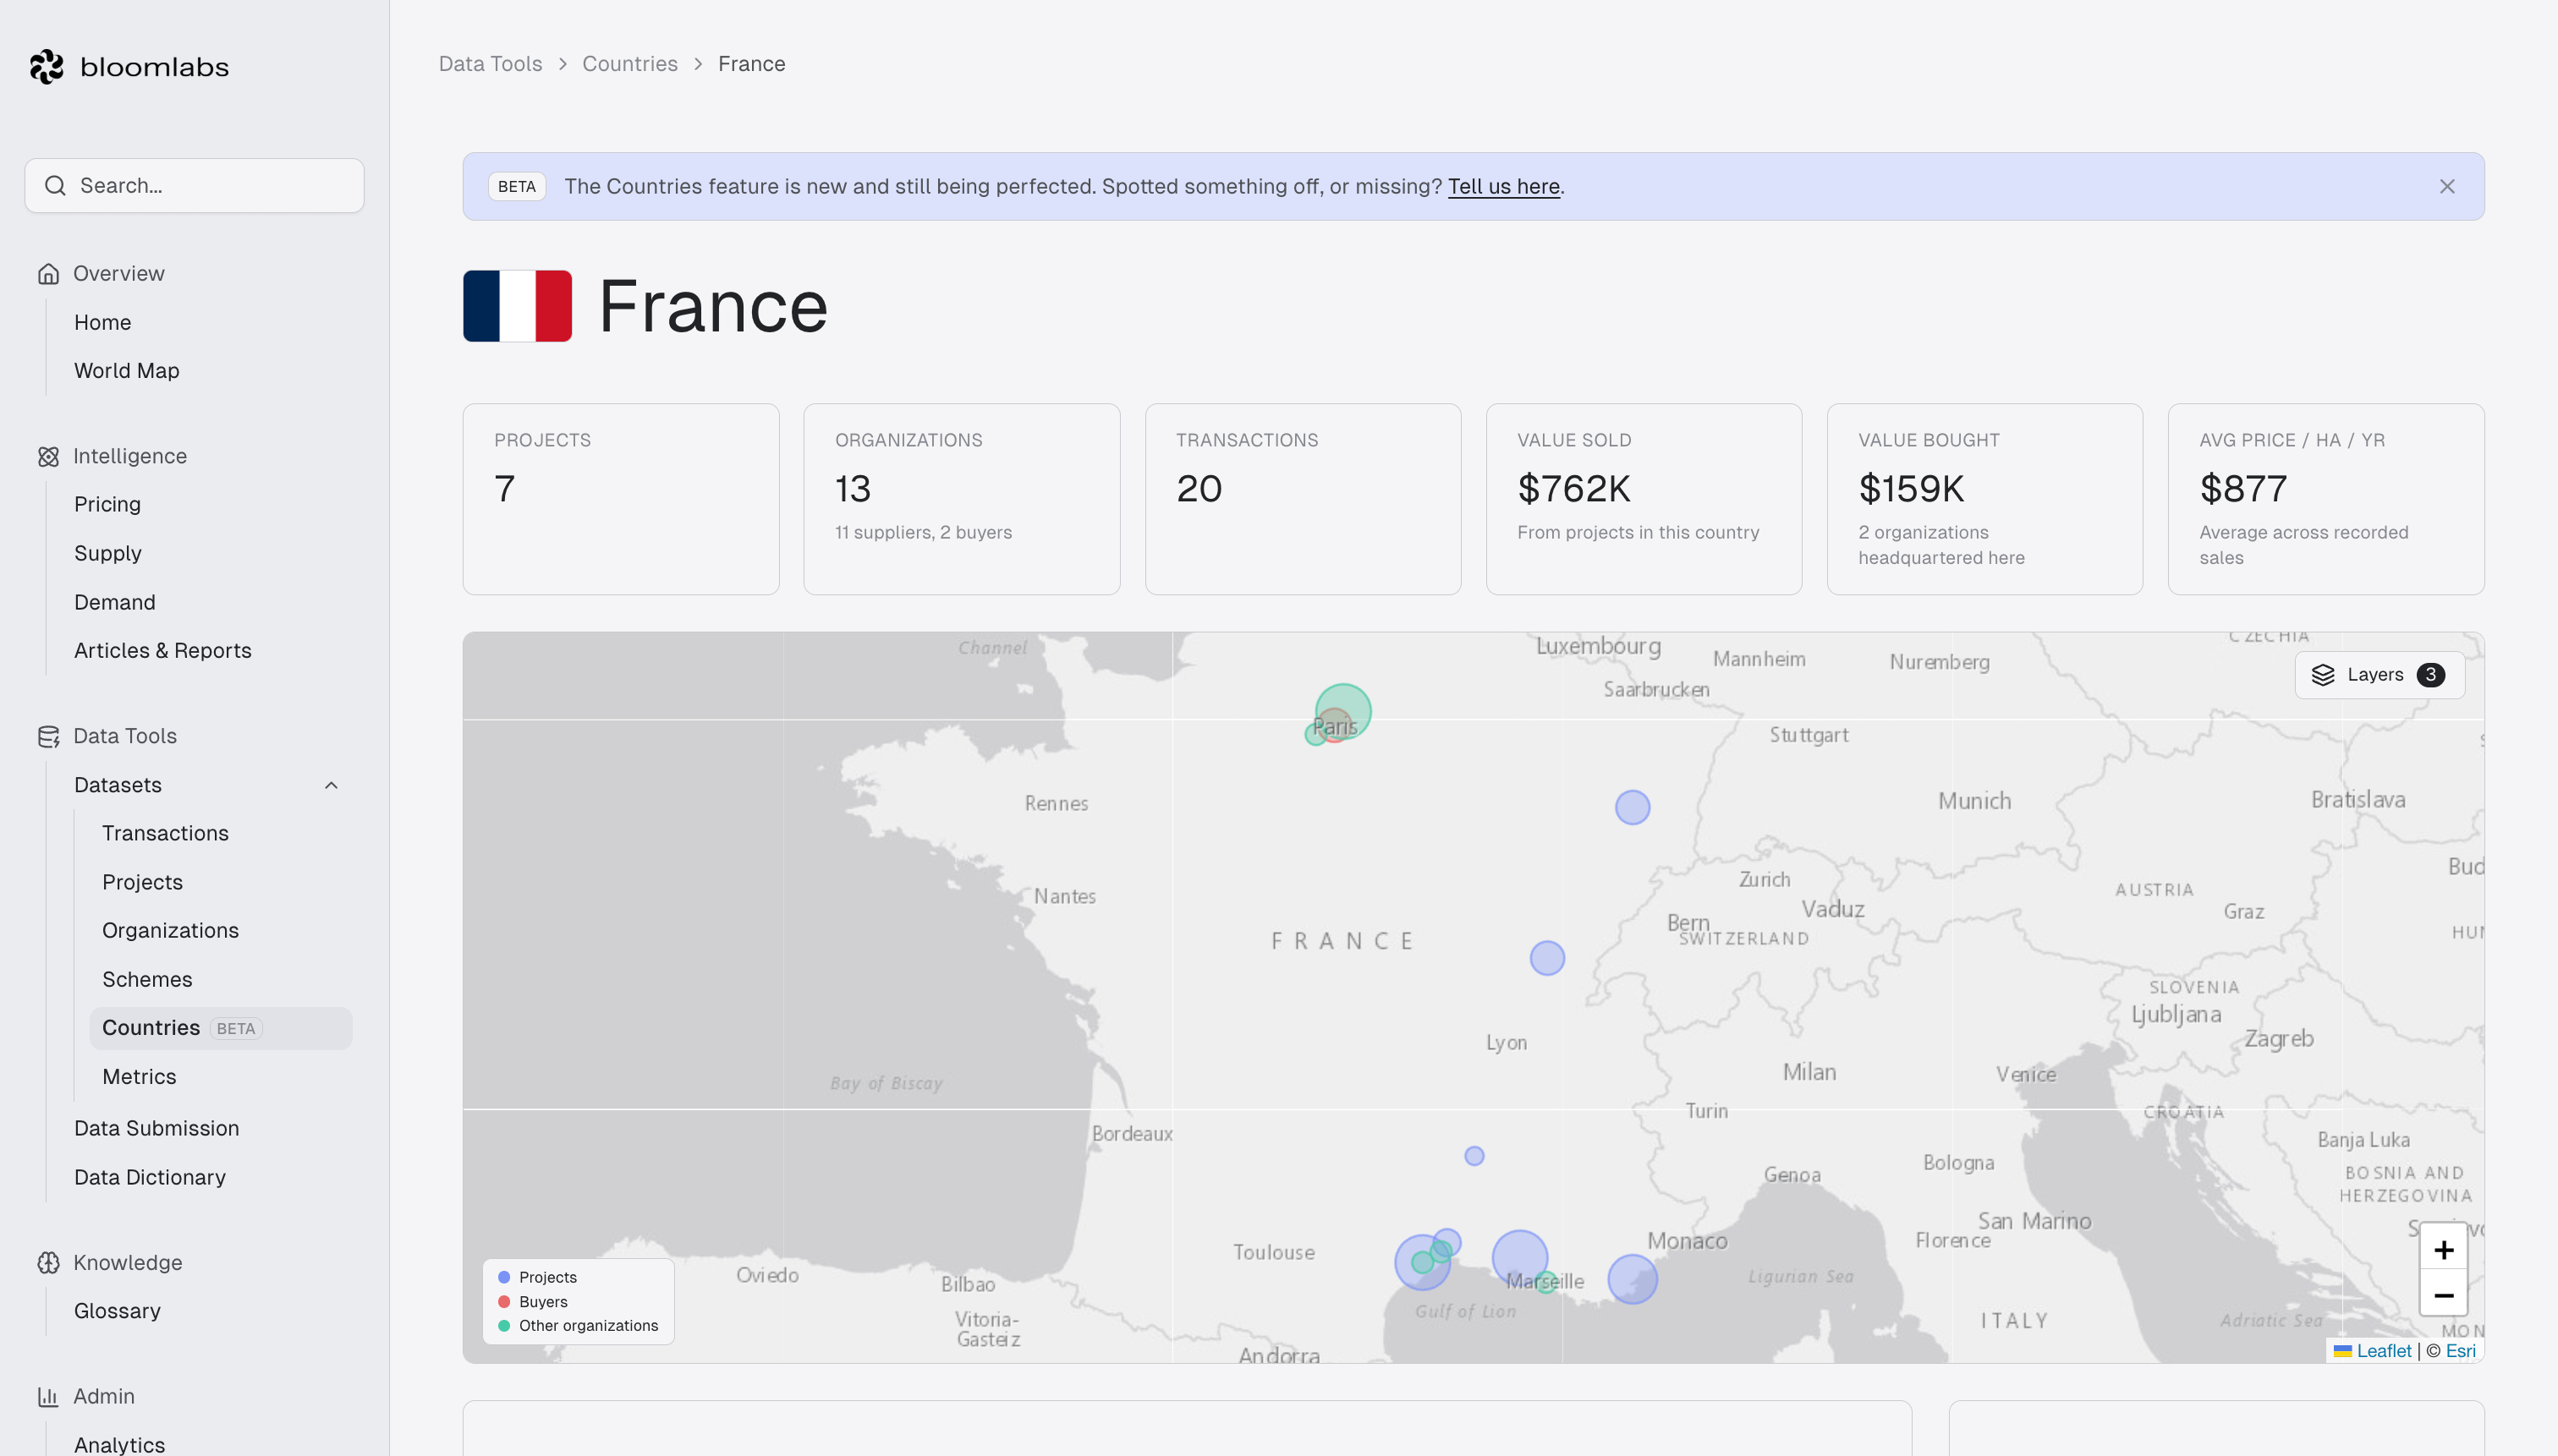The image size is (2558, 1456).
Task: Focus the sidebar Search field
Action: point(194,186)
